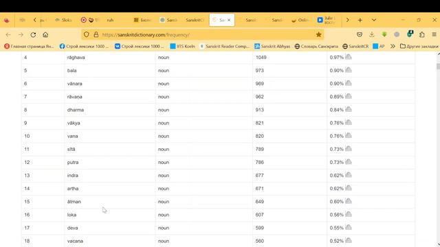Open the Sanskrit Abhyas bookmark

pos(272,46)
